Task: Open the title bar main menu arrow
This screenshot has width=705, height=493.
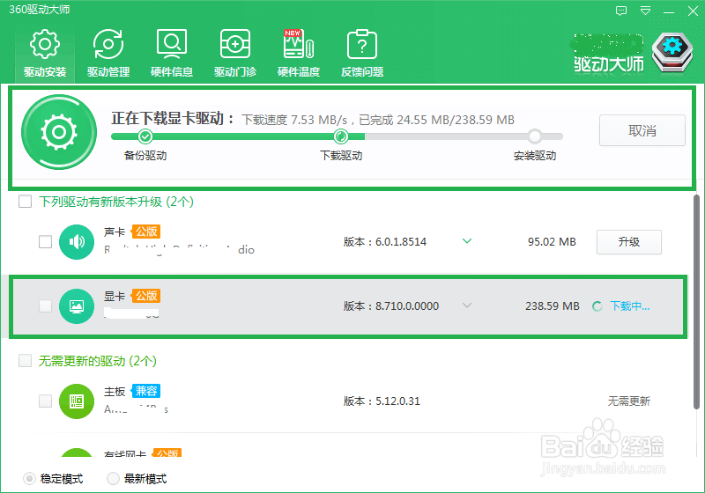Action: click(645, 11)
